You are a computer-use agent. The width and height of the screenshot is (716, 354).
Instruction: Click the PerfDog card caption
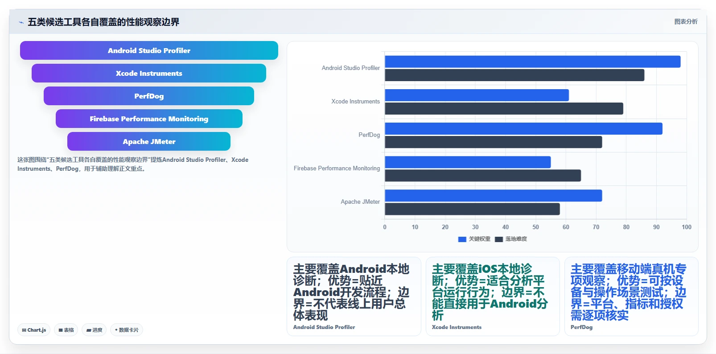[x=581, y=327]
